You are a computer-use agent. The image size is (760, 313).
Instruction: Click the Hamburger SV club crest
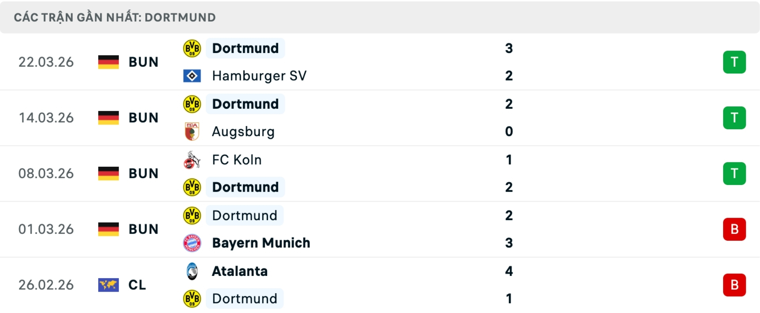point(192,76)
